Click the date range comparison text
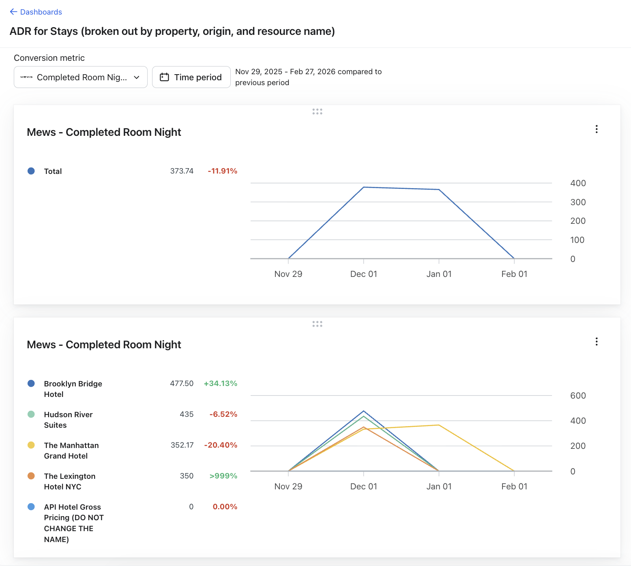 [308, 77]
